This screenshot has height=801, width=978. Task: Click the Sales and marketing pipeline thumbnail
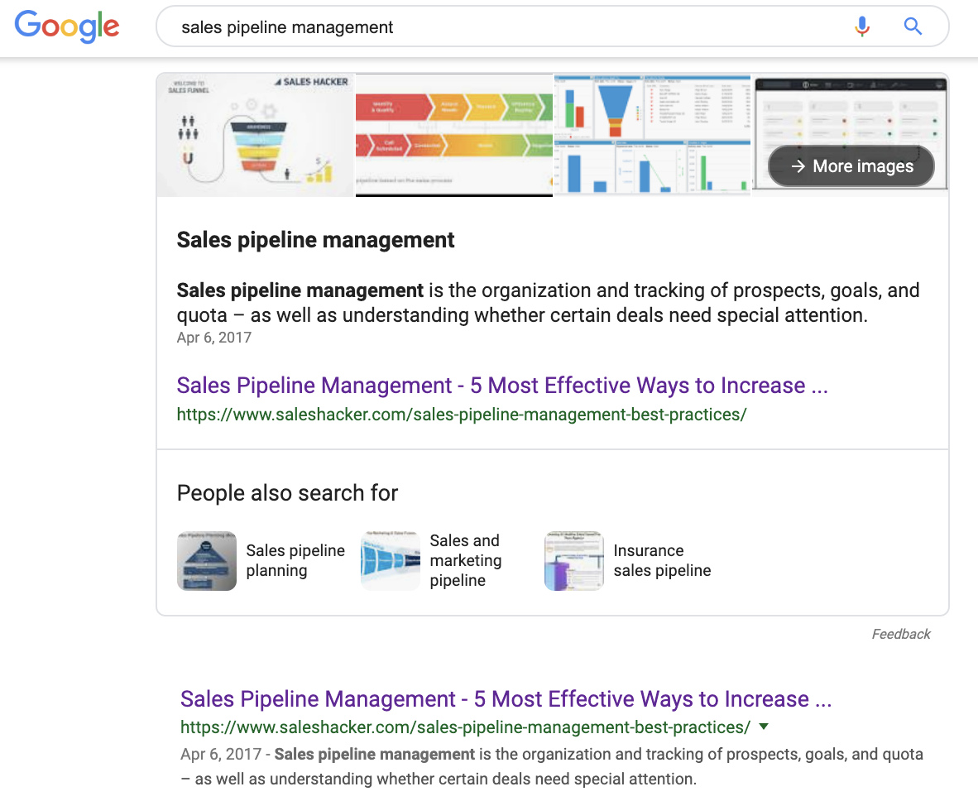coord(391,561)
